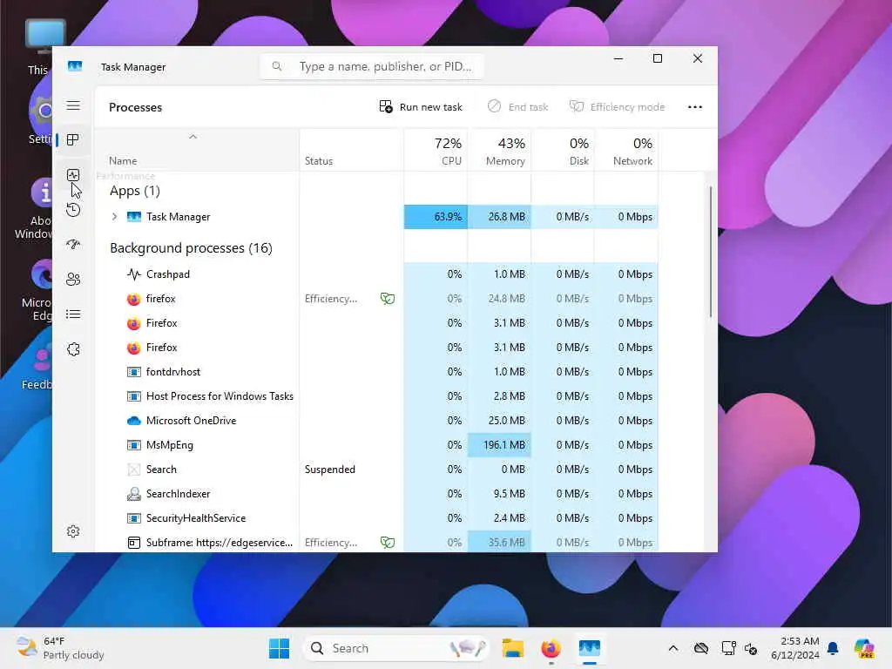The image size is (892, 669).
Task: Open the Details sidebar page
Action: pyautogui.click(x=73, y=314)
